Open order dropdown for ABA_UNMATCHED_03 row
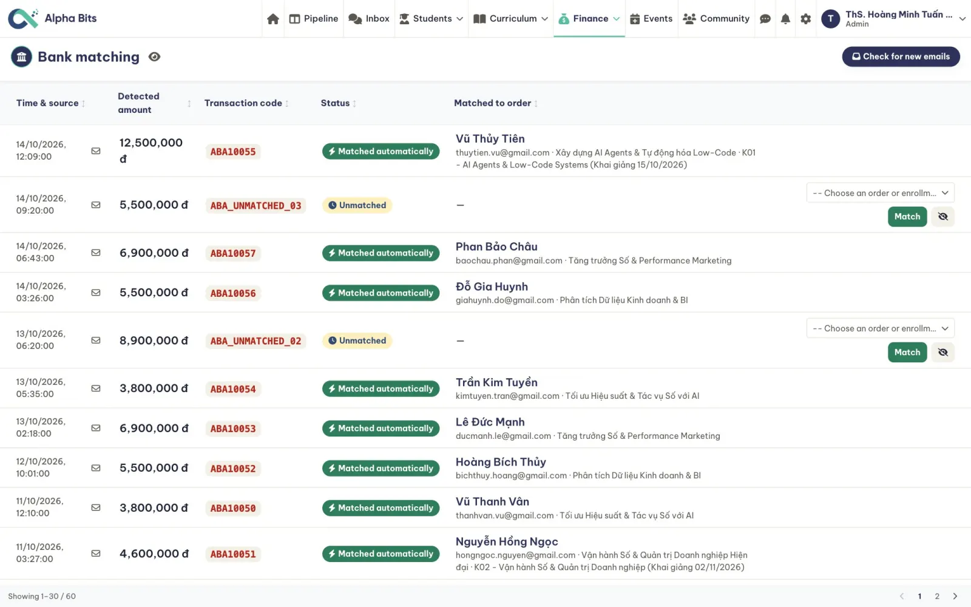Viewport: 971px width, 607px height. click(881, 193)
